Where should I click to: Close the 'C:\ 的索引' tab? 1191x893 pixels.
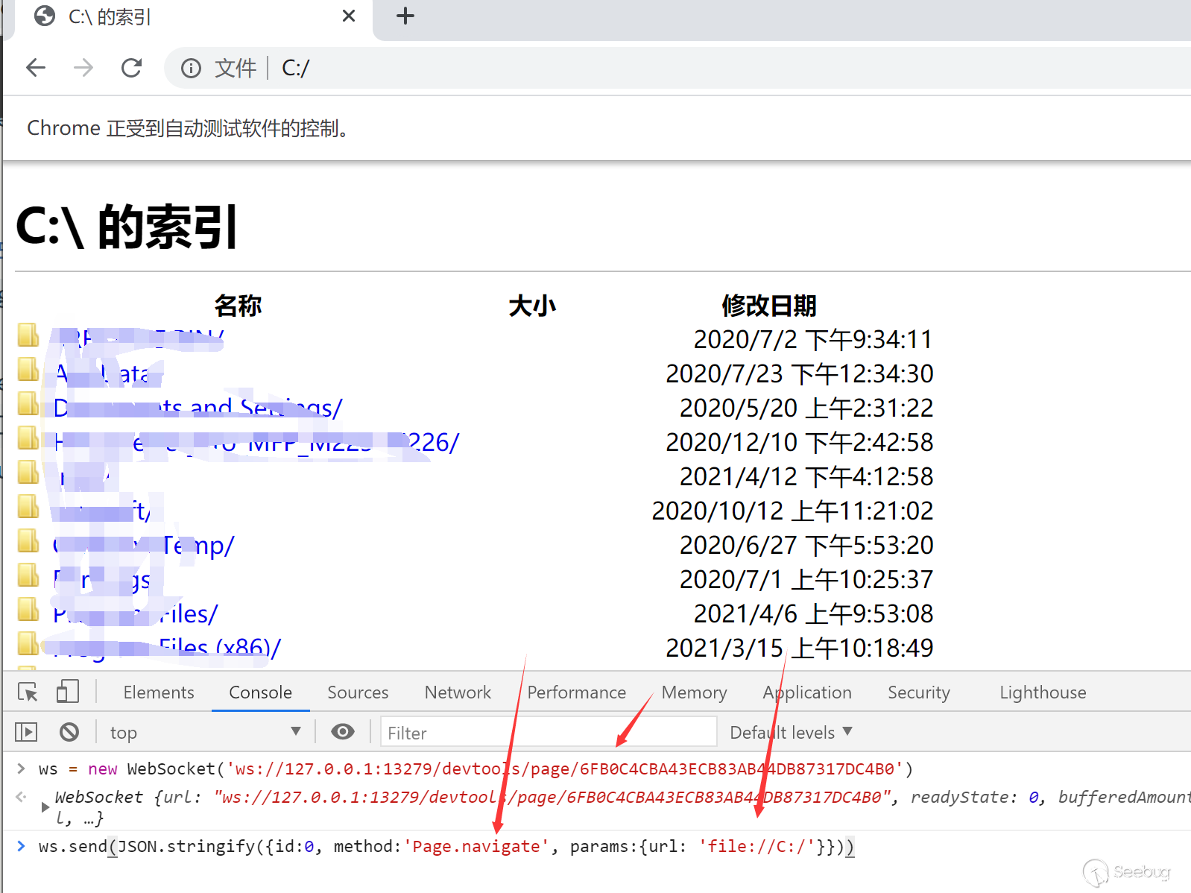(x=348, y=16)
